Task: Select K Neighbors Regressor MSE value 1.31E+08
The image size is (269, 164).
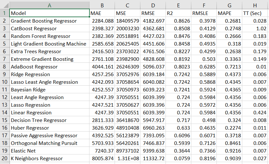Action: tap(127, 158)
